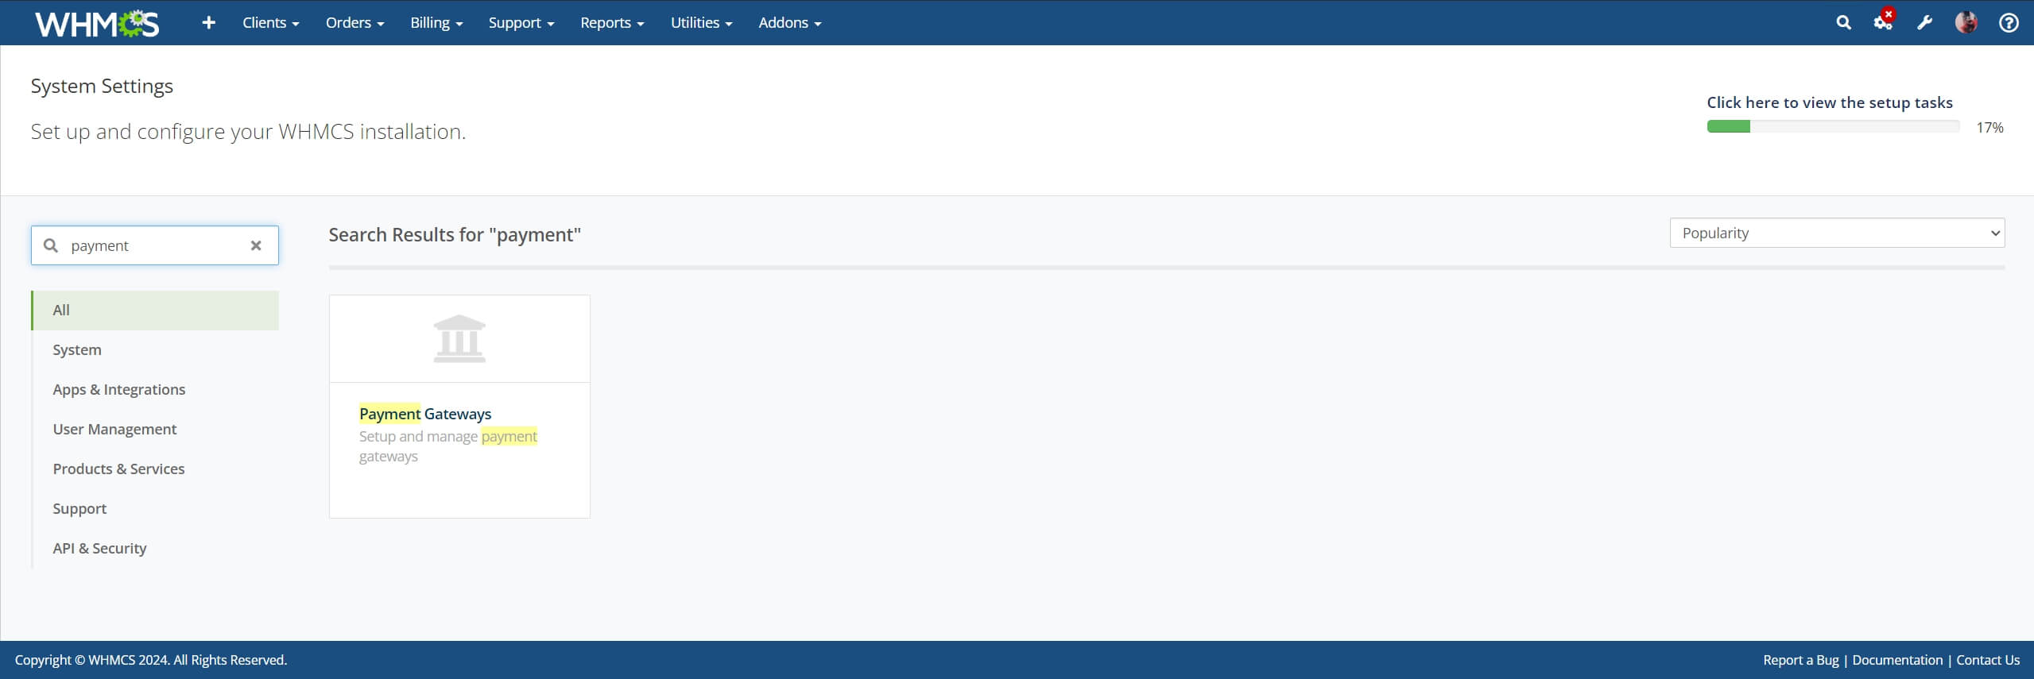Image resolution: width=2034 pixels, height=679 pixels.
Task: Open the Popularity sort dropdown
Action: (x=1837, y=233)
